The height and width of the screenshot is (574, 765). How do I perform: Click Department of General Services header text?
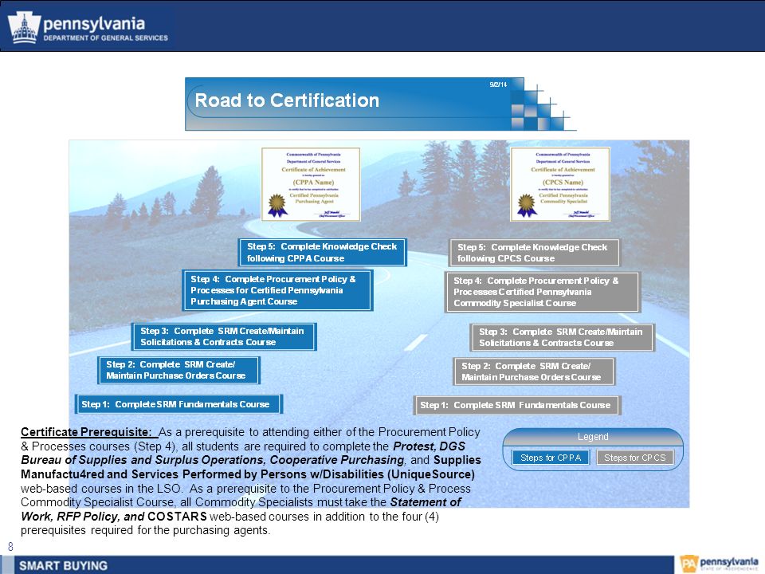[106, 37]
